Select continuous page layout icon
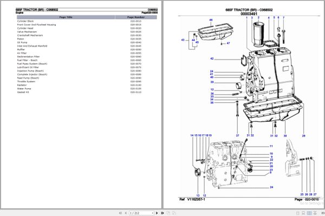Viewport: 325px width, 216px height. [303, 213]
